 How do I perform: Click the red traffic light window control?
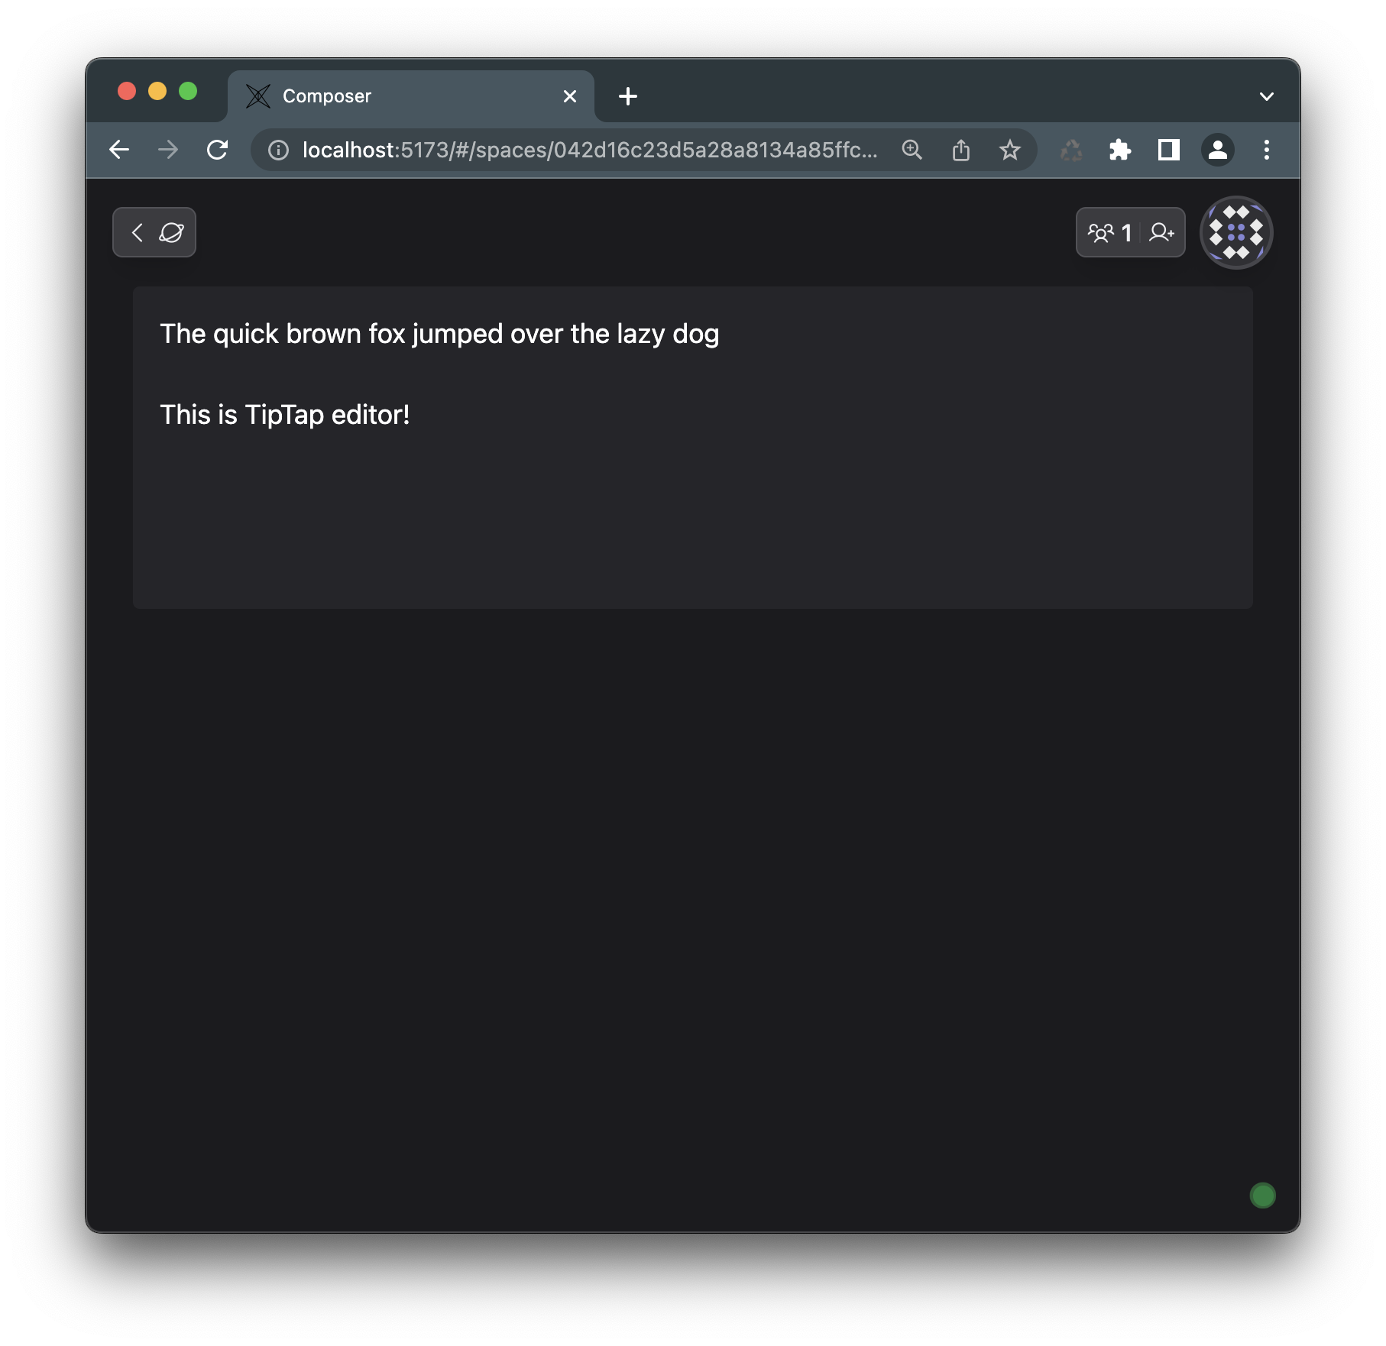(127, 91)
